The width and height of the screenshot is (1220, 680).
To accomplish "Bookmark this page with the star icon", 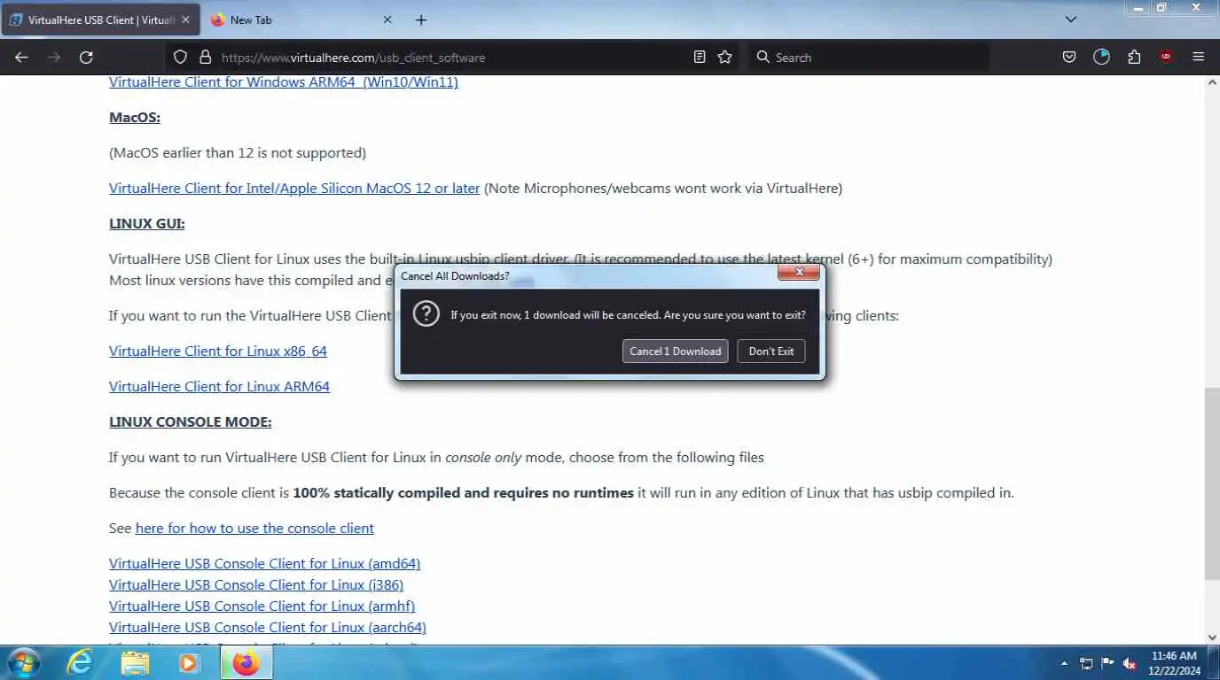I will (x=725, y=57).
